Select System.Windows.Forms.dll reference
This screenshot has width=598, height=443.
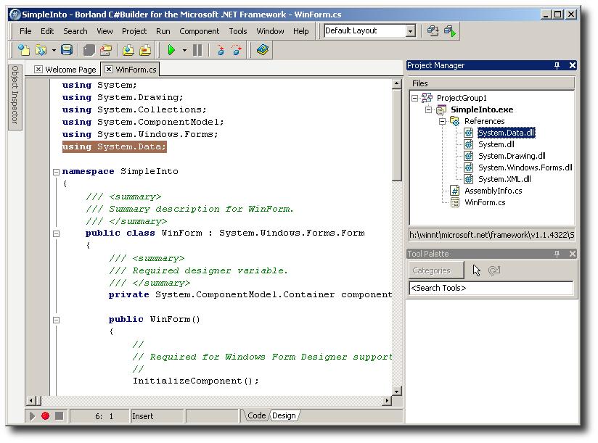tap(525, 167)
